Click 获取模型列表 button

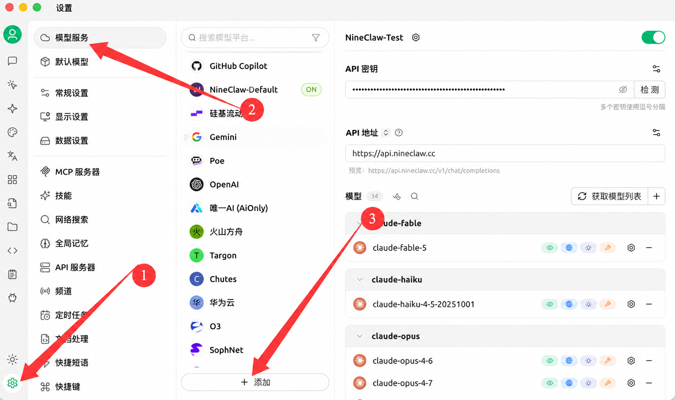tap(609, 196)
